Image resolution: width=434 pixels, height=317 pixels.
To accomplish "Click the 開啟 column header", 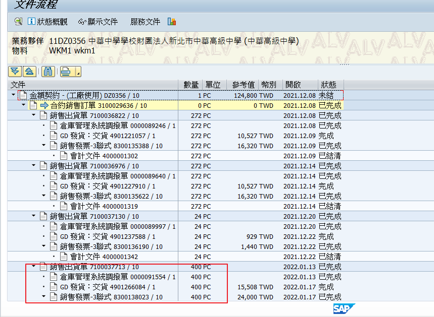I will 300,85.
